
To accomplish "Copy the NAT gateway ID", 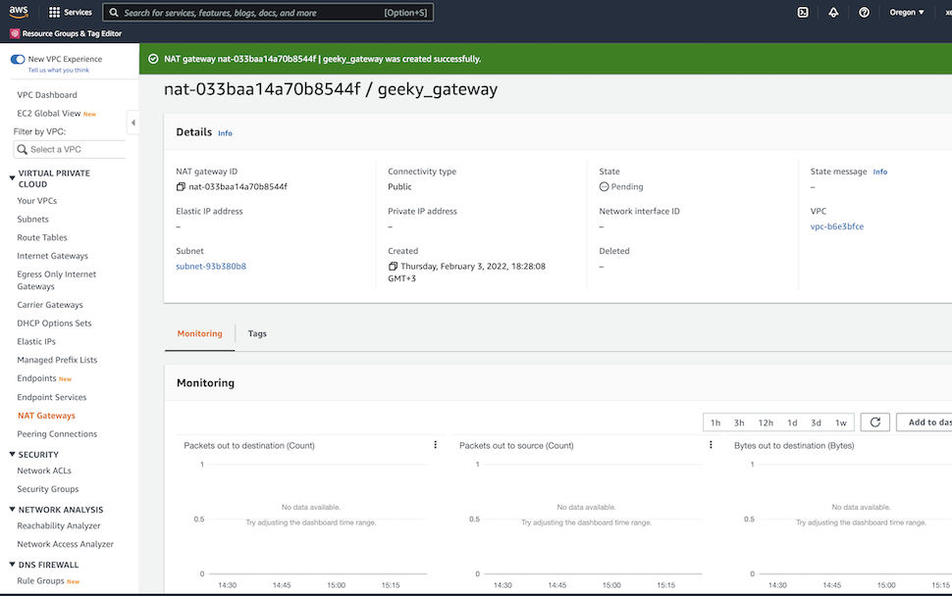I will point(181,187).
